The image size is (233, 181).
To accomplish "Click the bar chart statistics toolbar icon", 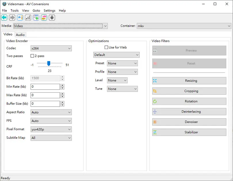I will pyautogui.click(x=28, y=18).
